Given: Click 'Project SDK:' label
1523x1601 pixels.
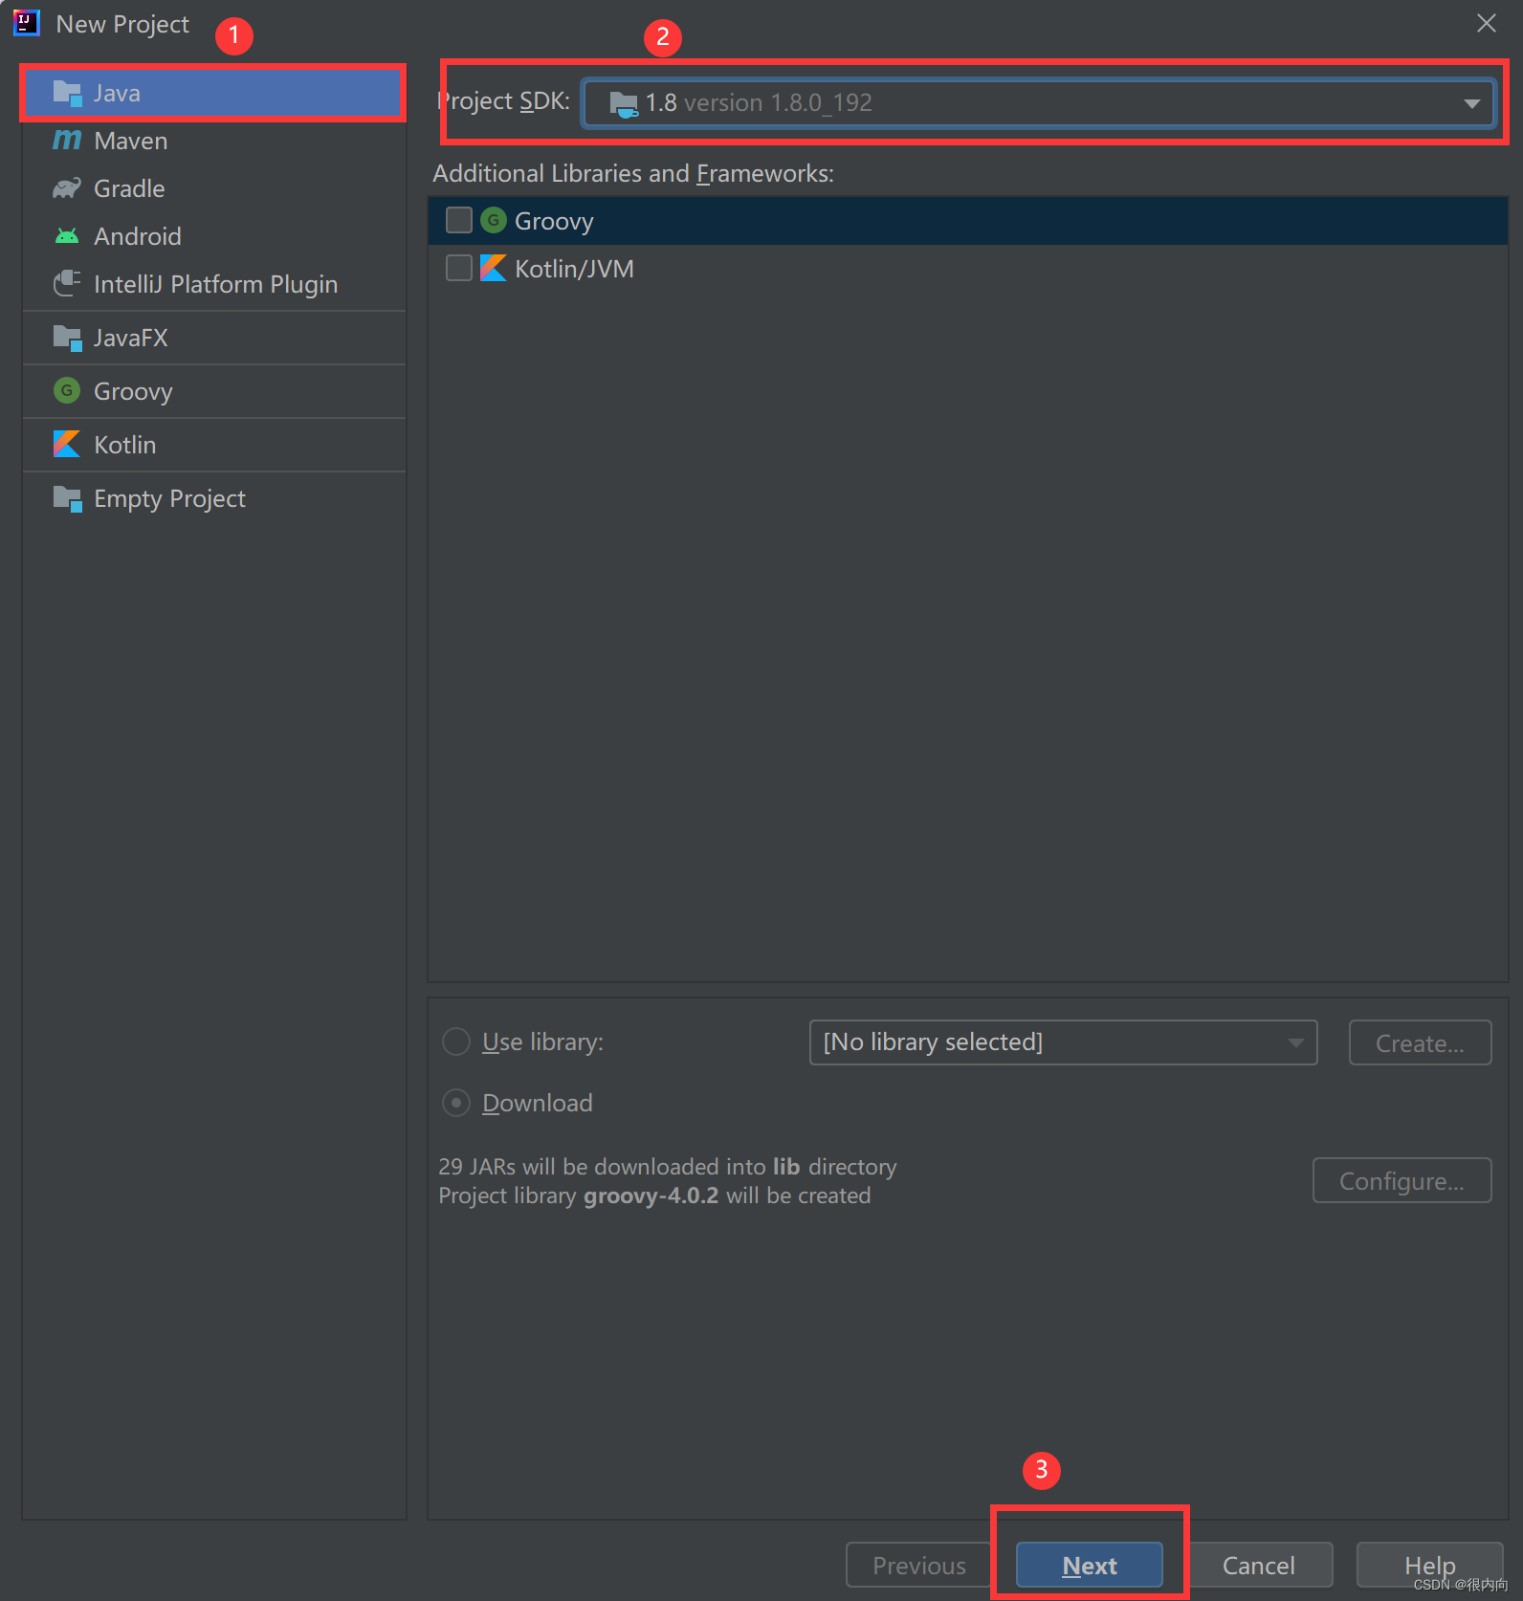Looking at the screenshot, I should coord(503,100).
